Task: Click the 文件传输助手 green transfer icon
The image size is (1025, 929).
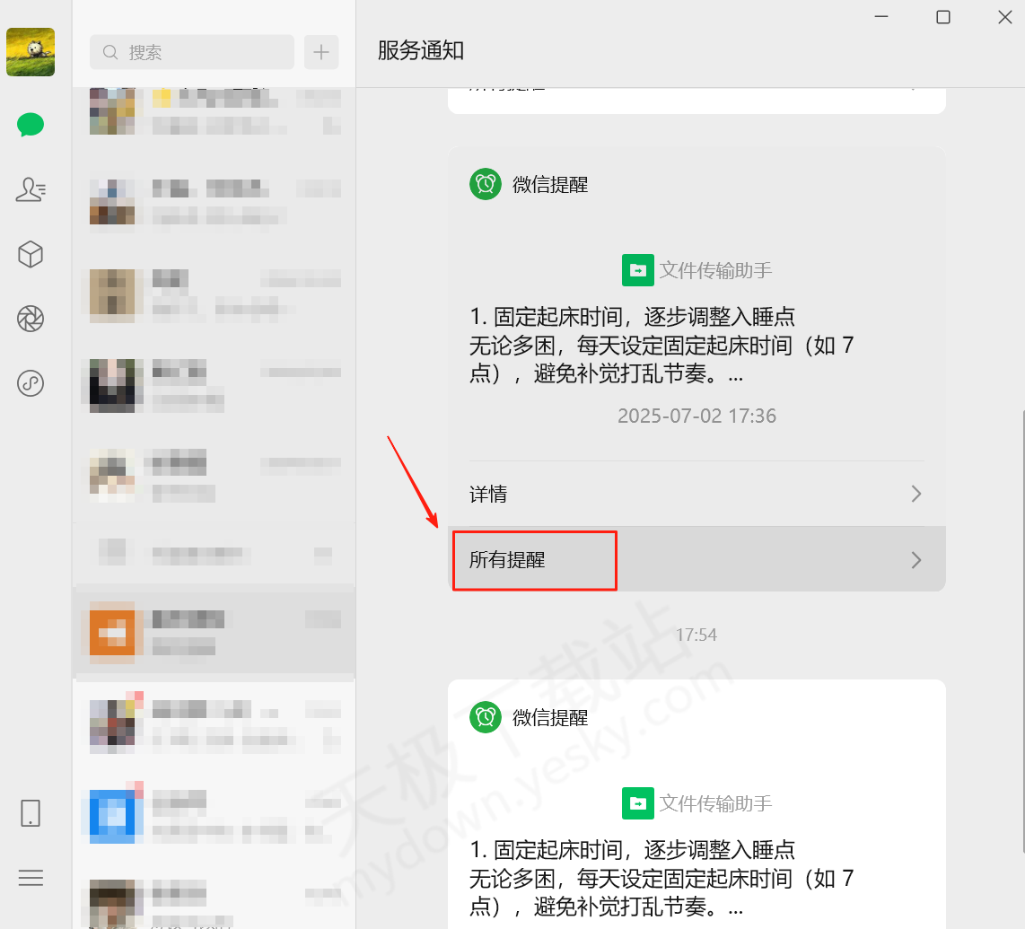Action: pos(638,269)
